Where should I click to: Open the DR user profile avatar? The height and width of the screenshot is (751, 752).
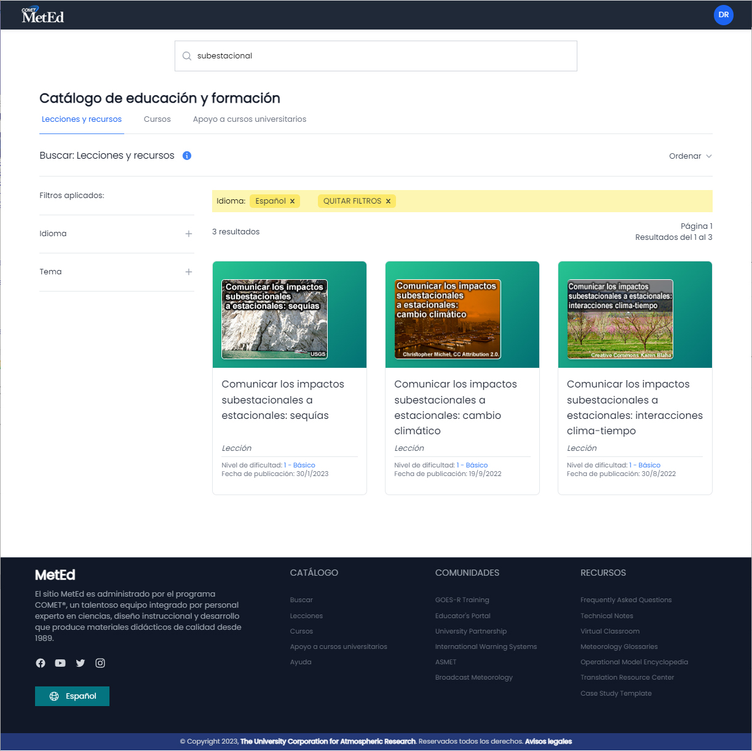click(x=723, y=15)
